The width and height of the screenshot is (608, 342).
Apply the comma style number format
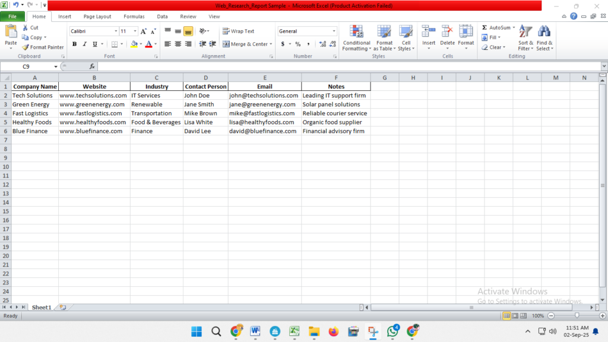tap(308, 44)
